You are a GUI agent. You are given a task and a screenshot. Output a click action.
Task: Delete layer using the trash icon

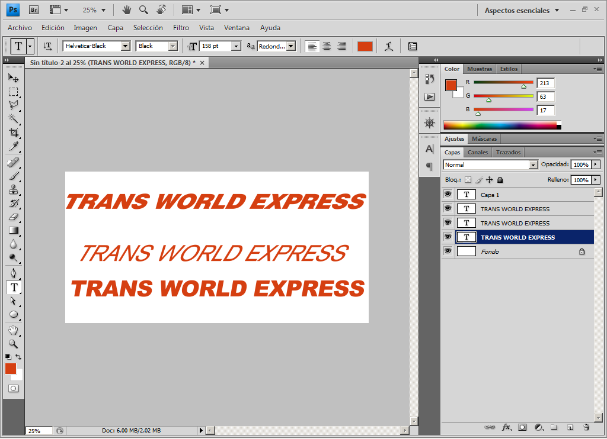(x=586, y=427)
